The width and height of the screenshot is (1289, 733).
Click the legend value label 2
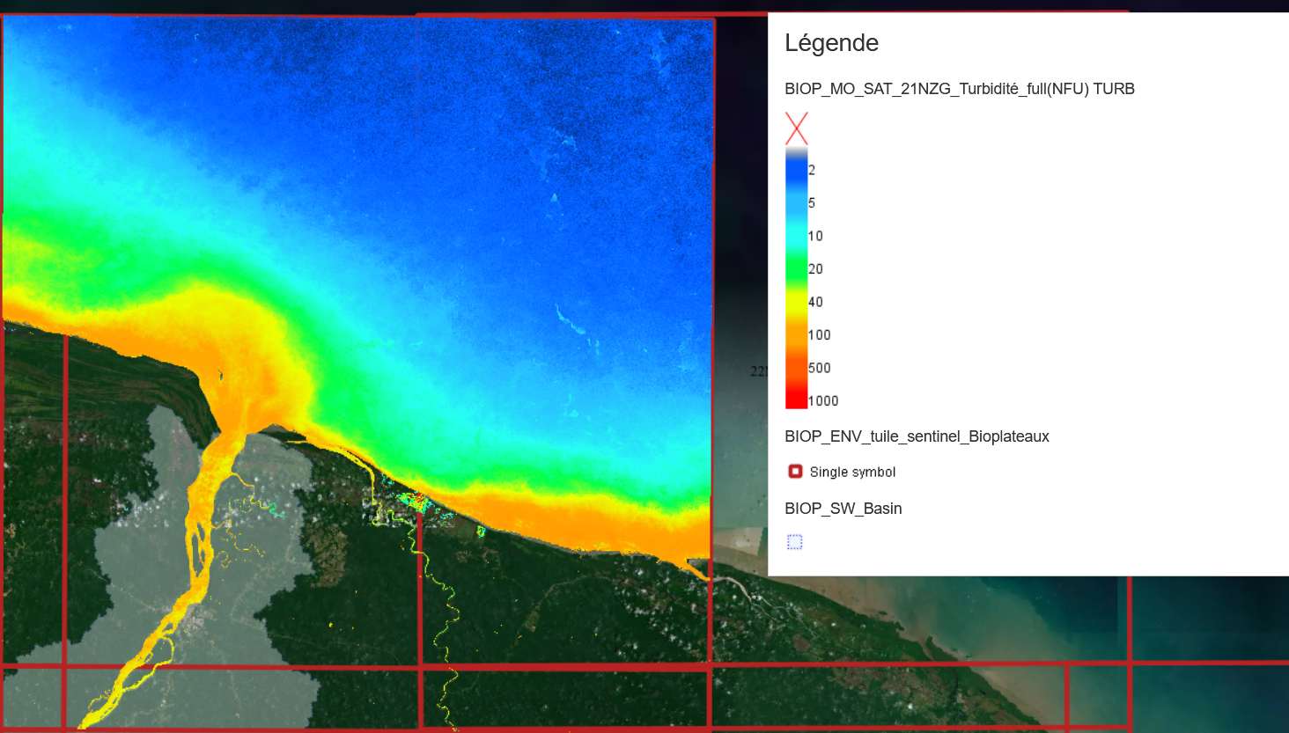(x=812, y=170)
